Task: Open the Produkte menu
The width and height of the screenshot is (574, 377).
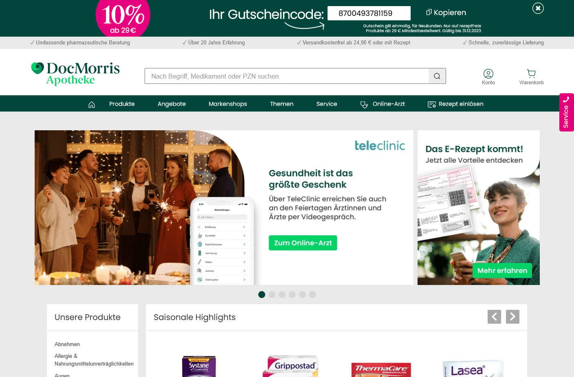Action: [x=122, y=104]
